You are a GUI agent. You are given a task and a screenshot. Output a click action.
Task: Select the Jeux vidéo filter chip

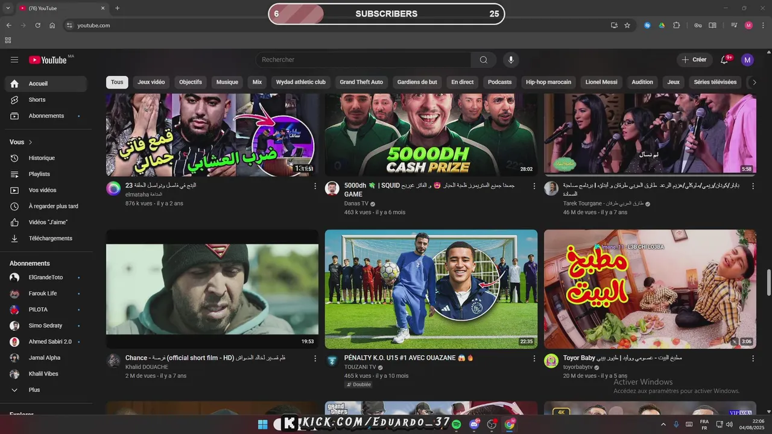point(151,82)
